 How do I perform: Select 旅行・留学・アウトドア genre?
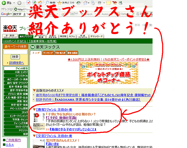click(16, 83)
